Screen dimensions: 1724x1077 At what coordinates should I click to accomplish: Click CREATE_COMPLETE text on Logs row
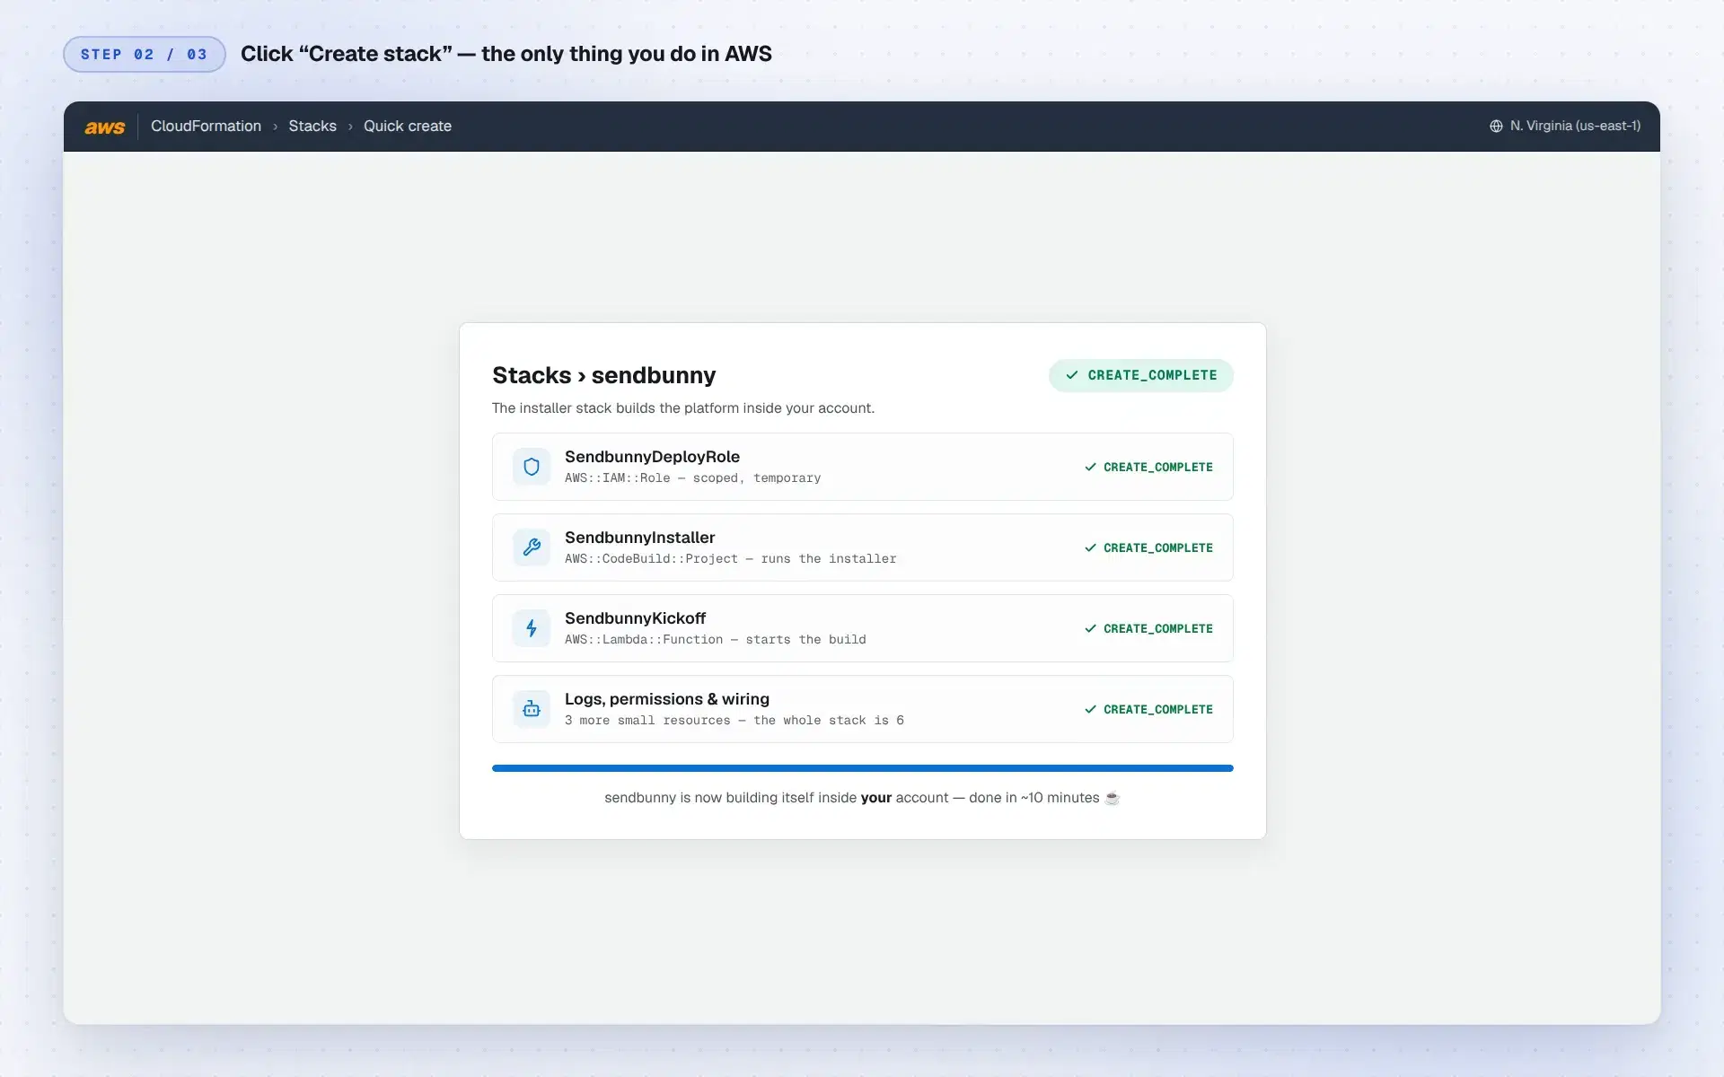point(1157,709)
